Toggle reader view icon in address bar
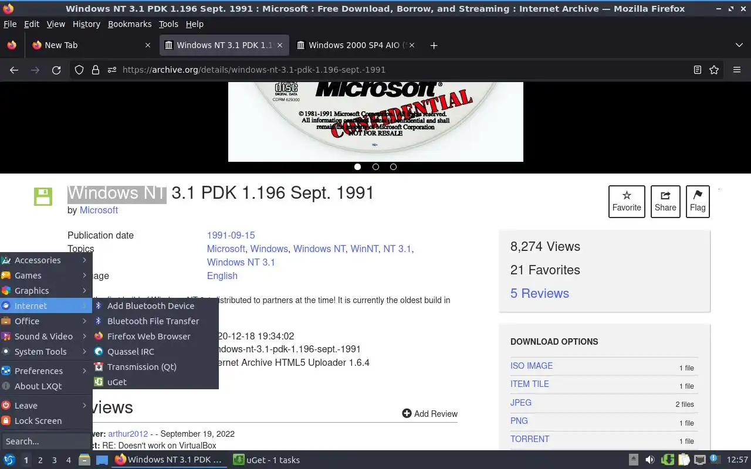 (x=698, y=70)
